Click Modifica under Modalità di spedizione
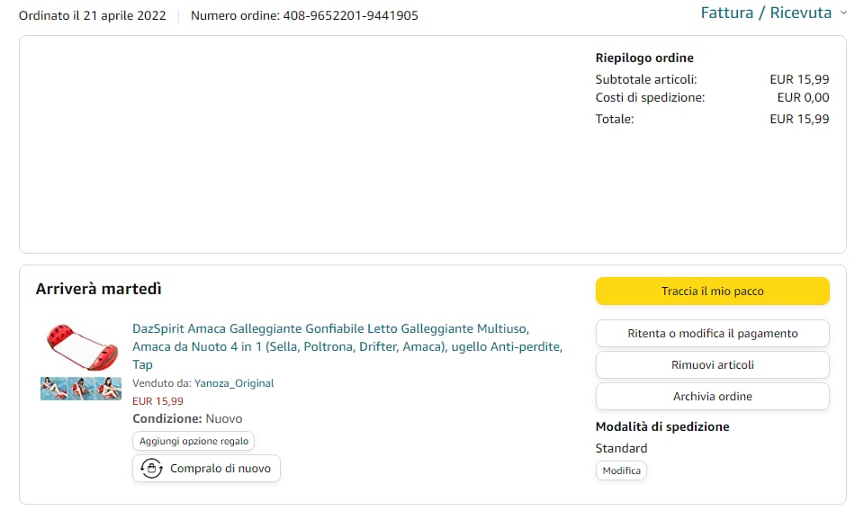Image resolution: width=864 pixels, height=511 pixels. click(x=621, y=471)
